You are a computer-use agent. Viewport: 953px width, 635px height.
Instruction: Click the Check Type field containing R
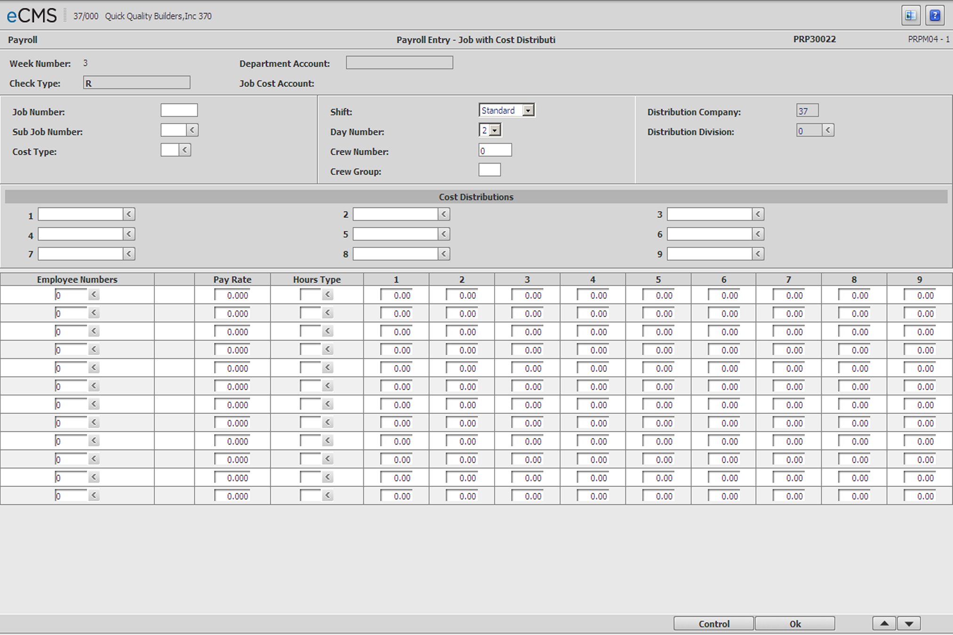pyautogui.click(x=136, y=83)
